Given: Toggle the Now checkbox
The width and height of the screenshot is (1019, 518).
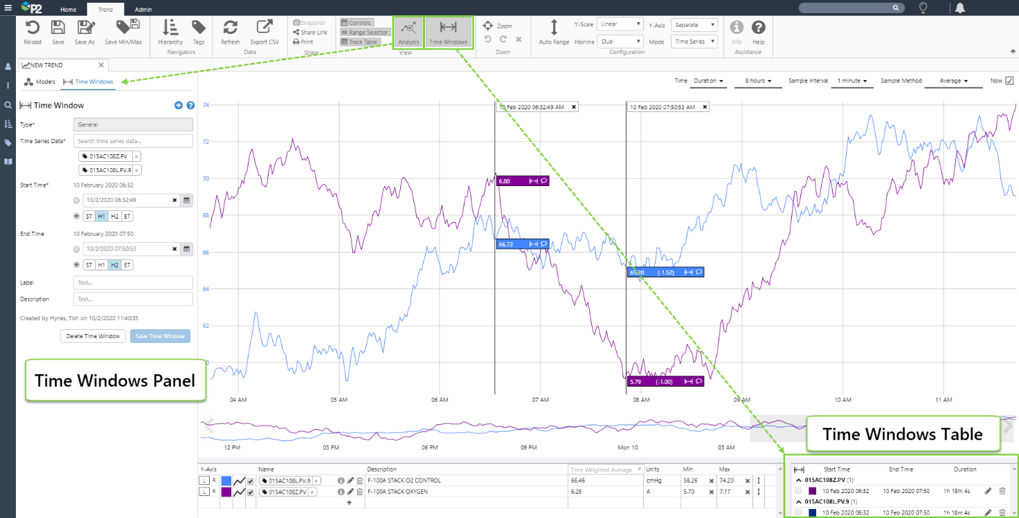Looking at the screenshot, I should click(1009, 81).
